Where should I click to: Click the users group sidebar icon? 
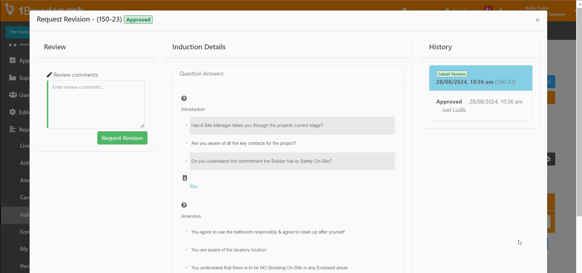pyautogui.click(x=13, y=95)
